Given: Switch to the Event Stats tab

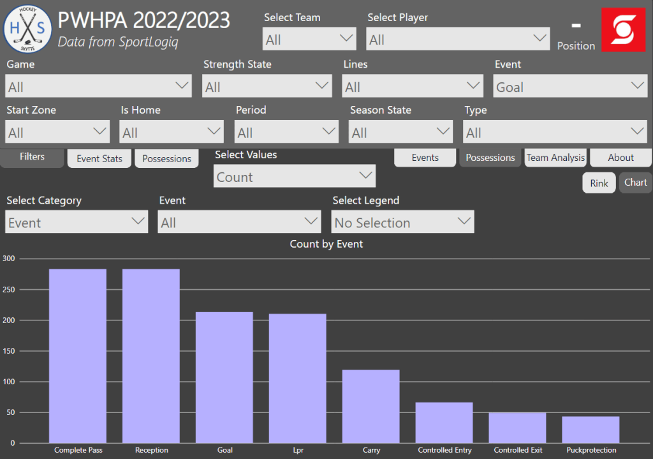Looking at the screenshot, I should point(99,159).
